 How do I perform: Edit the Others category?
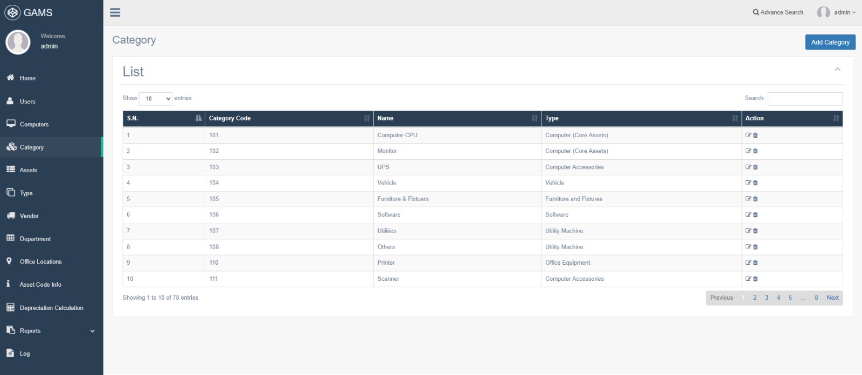click(x=748, y=246)
